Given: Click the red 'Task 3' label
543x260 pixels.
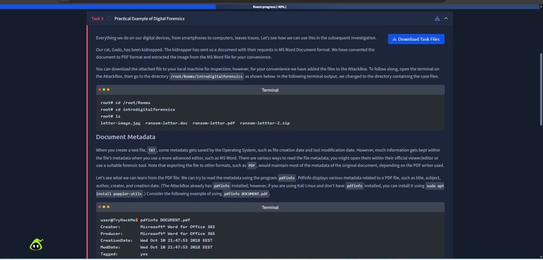Looking at the screenshot, I should click(97, 19).
